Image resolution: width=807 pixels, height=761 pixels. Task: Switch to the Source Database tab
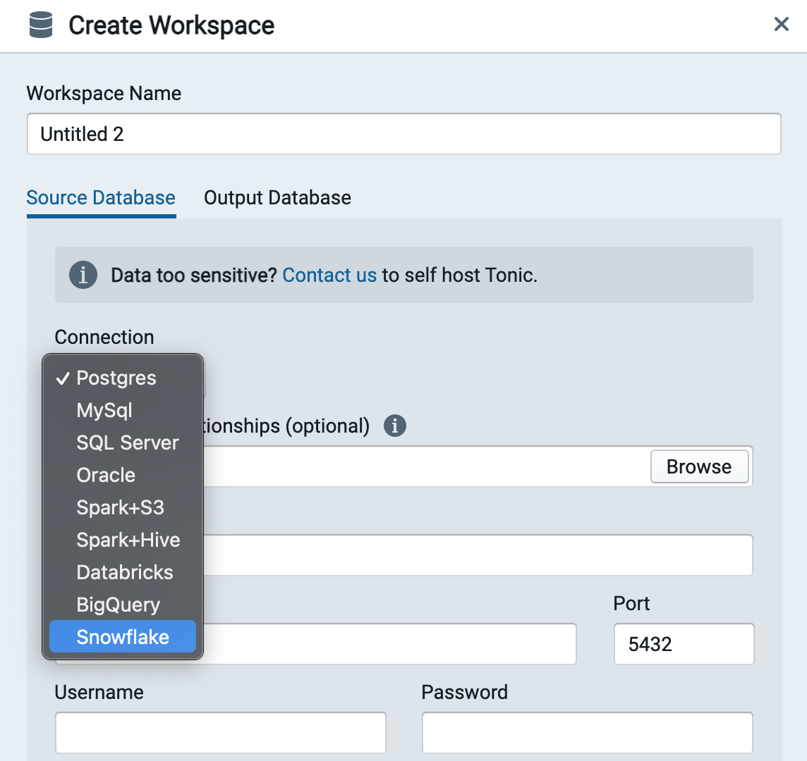101,198
